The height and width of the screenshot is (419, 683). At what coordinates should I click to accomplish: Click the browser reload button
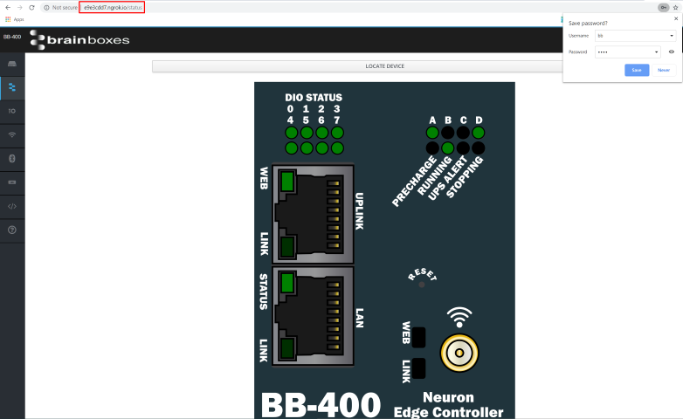(32, 7)
